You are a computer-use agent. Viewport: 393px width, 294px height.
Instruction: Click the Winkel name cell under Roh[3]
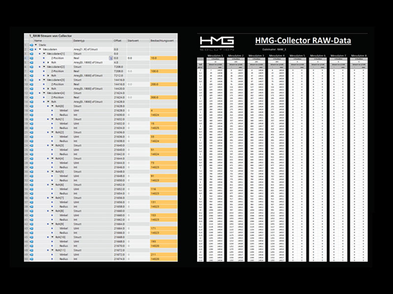pyautogui.click(x=64, y=150)
